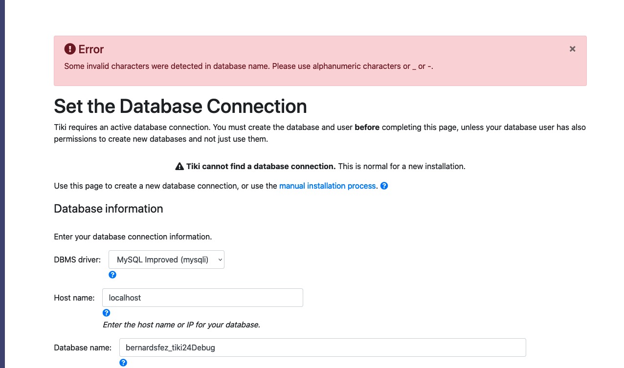This screenshot has height=368, width=624.
Task: Open the DBMS driver dropdown
Action: pos(166,260)
